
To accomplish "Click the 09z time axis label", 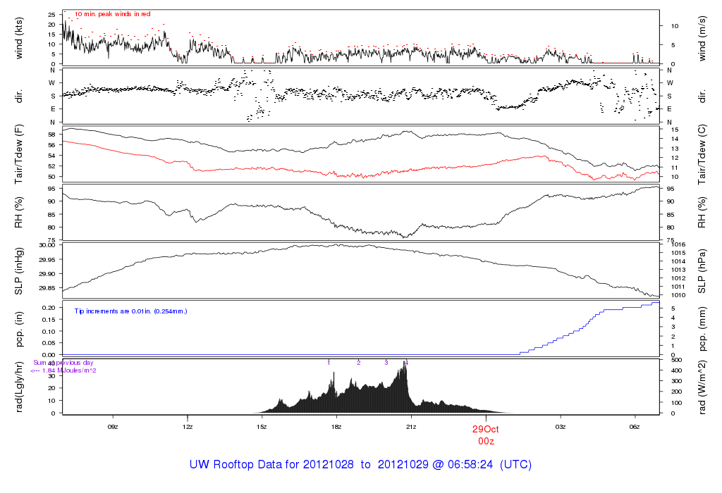I will click(113, 427).
